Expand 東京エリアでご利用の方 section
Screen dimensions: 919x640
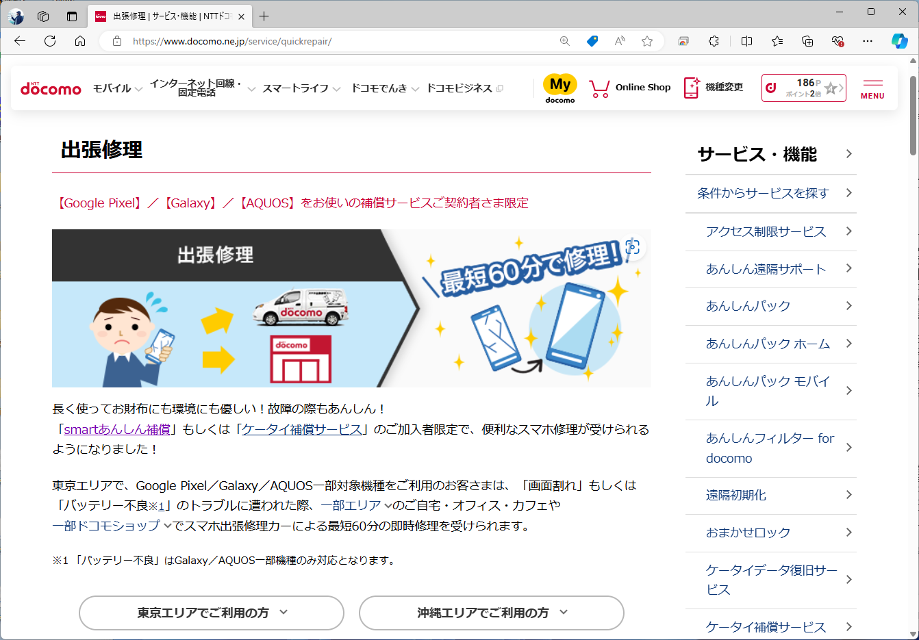[x=212, y=613]
